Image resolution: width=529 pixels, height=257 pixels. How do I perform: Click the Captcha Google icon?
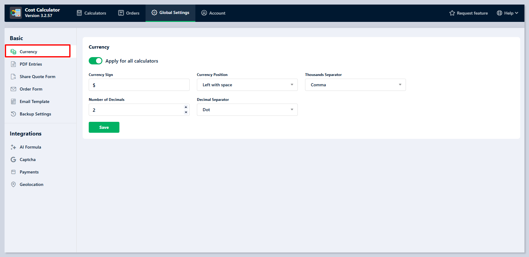point(13,159)
